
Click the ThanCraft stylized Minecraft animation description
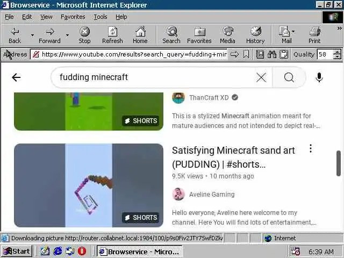(x=246, y=120)
